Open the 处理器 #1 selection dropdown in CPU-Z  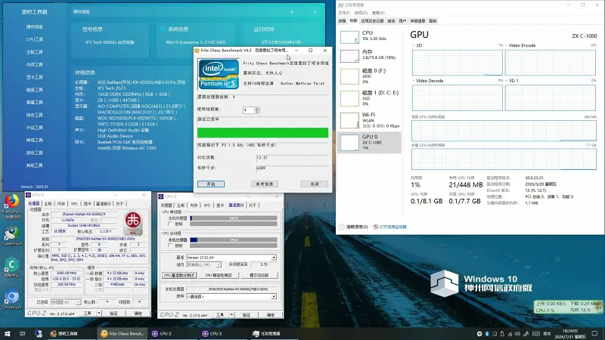pos(66,301)
